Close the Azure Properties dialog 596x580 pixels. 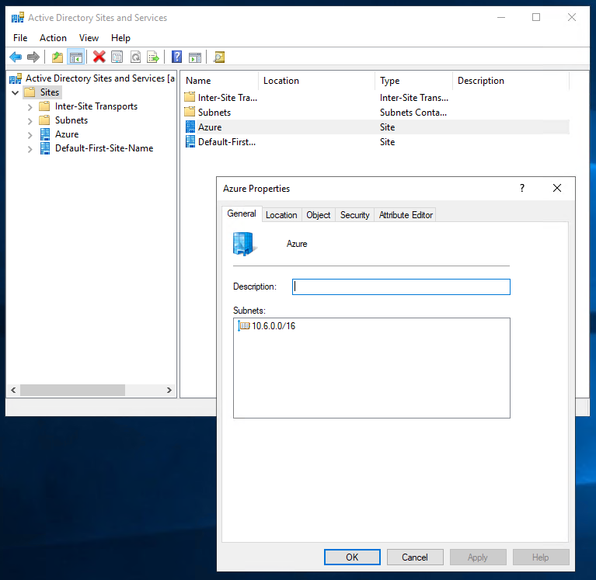557,188
